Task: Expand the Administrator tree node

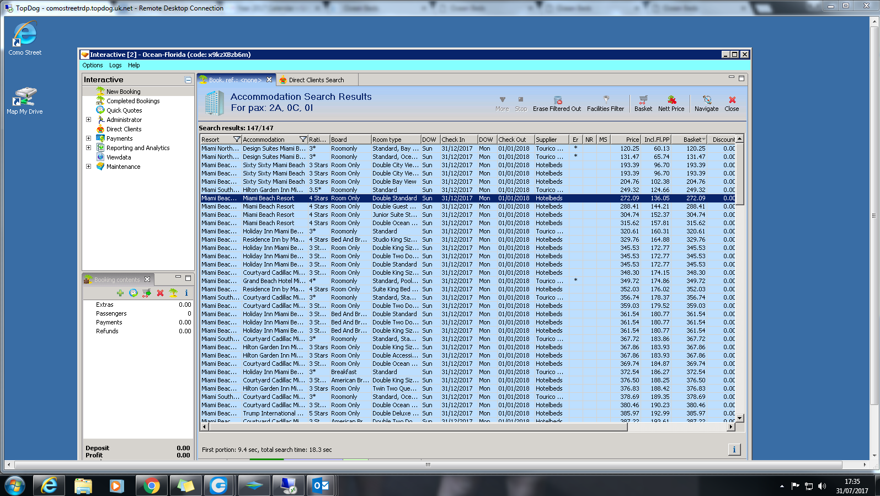Action: pos(88,120)
